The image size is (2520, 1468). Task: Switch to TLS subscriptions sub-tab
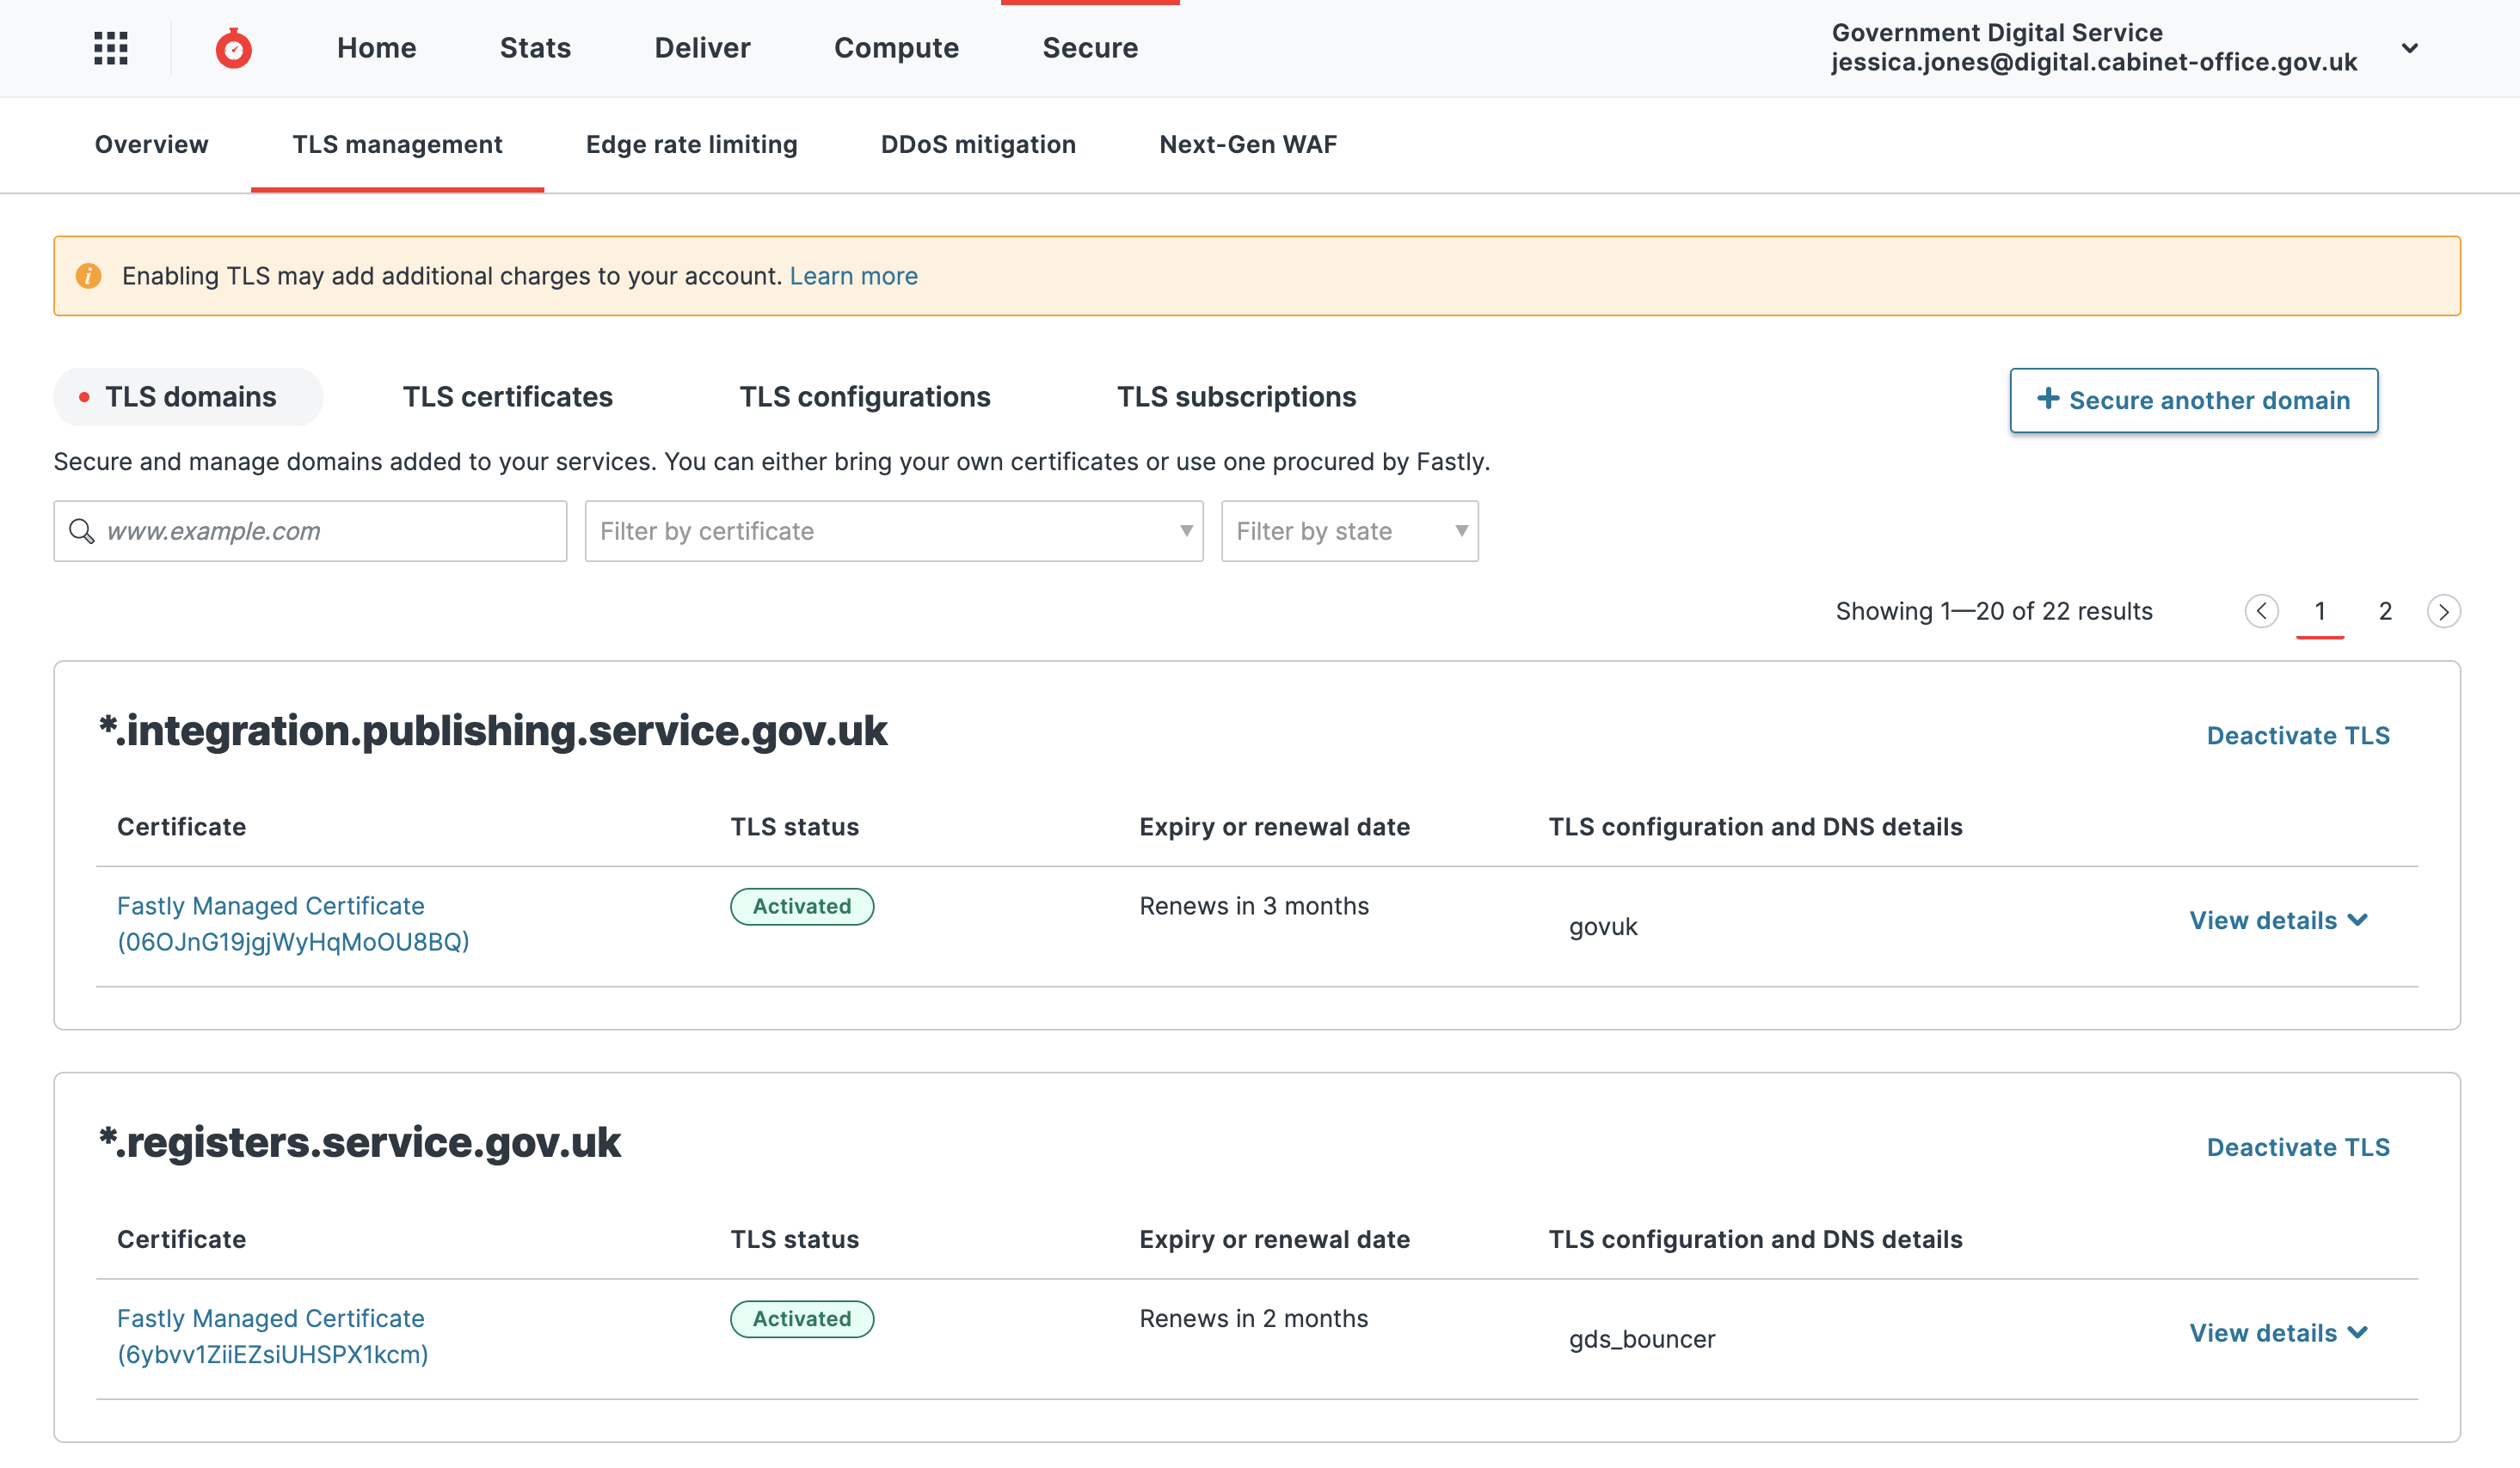click(x=1236, y=397)
